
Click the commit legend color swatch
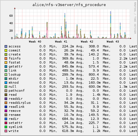click(x=6, y=51)
